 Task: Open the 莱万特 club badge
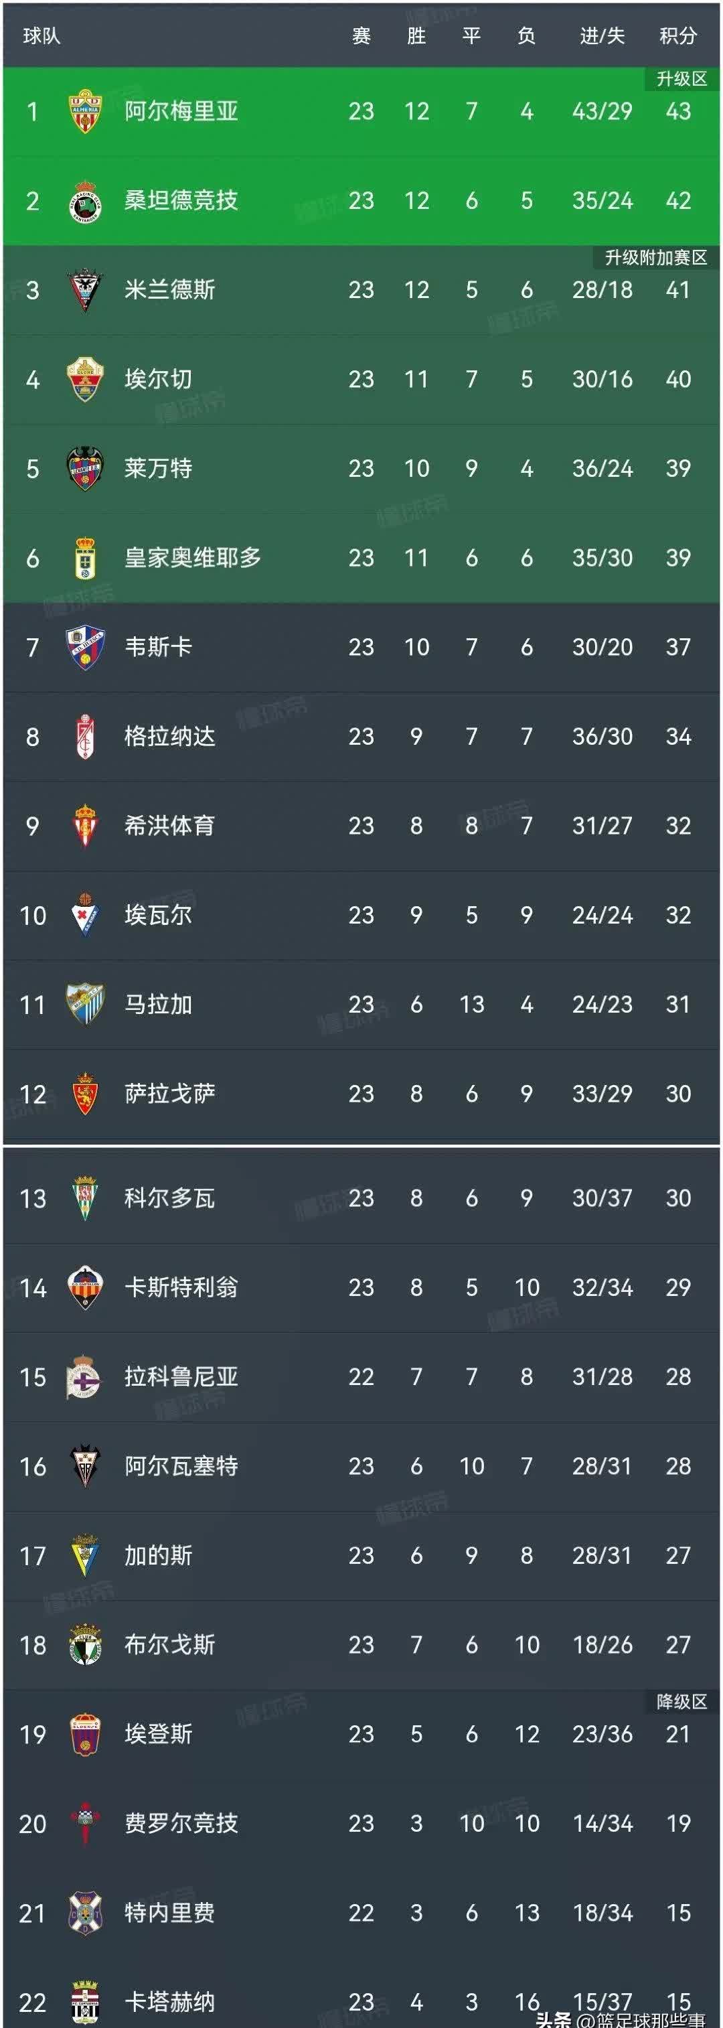click(85, 468)
